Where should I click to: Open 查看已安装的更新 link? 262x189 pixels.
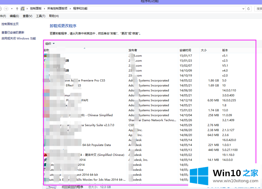13,32
